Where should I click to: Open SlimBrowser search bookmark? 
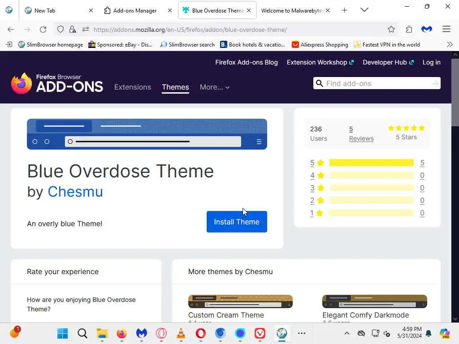(187, 44)
